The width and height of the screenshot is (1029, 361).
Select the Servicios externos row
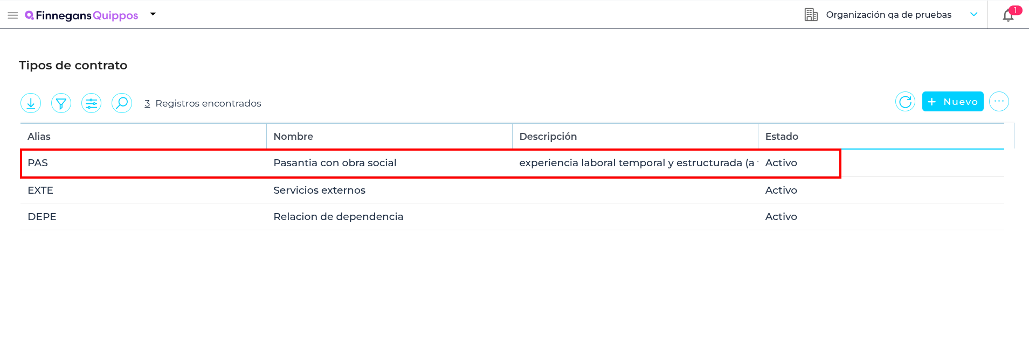tap(319, 190)
